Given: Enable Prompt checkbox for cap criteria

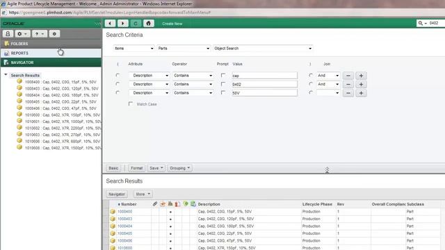Looking at the screenshot, I should pyautogui.click(x=223, y=75).
